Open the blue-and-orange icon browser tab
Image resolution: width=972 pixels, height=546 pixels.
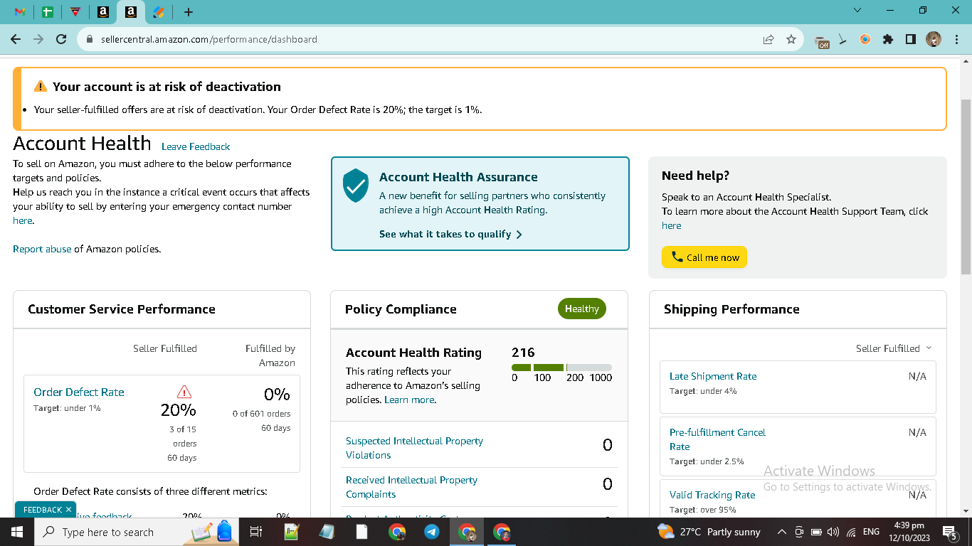pyautogui.click(x=159, y=12)
